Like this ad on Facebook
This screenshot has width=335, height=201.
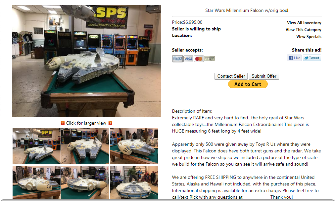pyautogui.click(x=294, y=58)
